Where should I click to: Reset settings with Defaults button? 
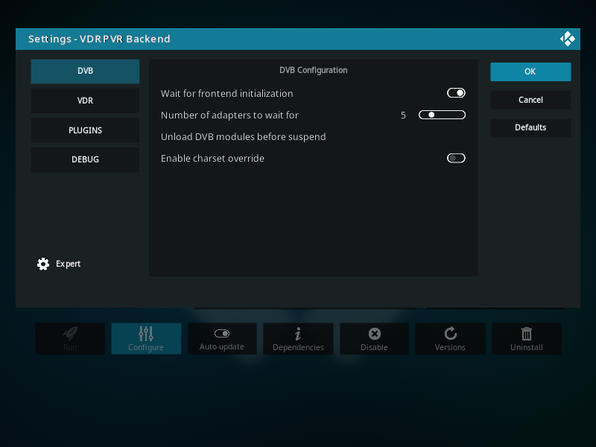click(530, 127)
